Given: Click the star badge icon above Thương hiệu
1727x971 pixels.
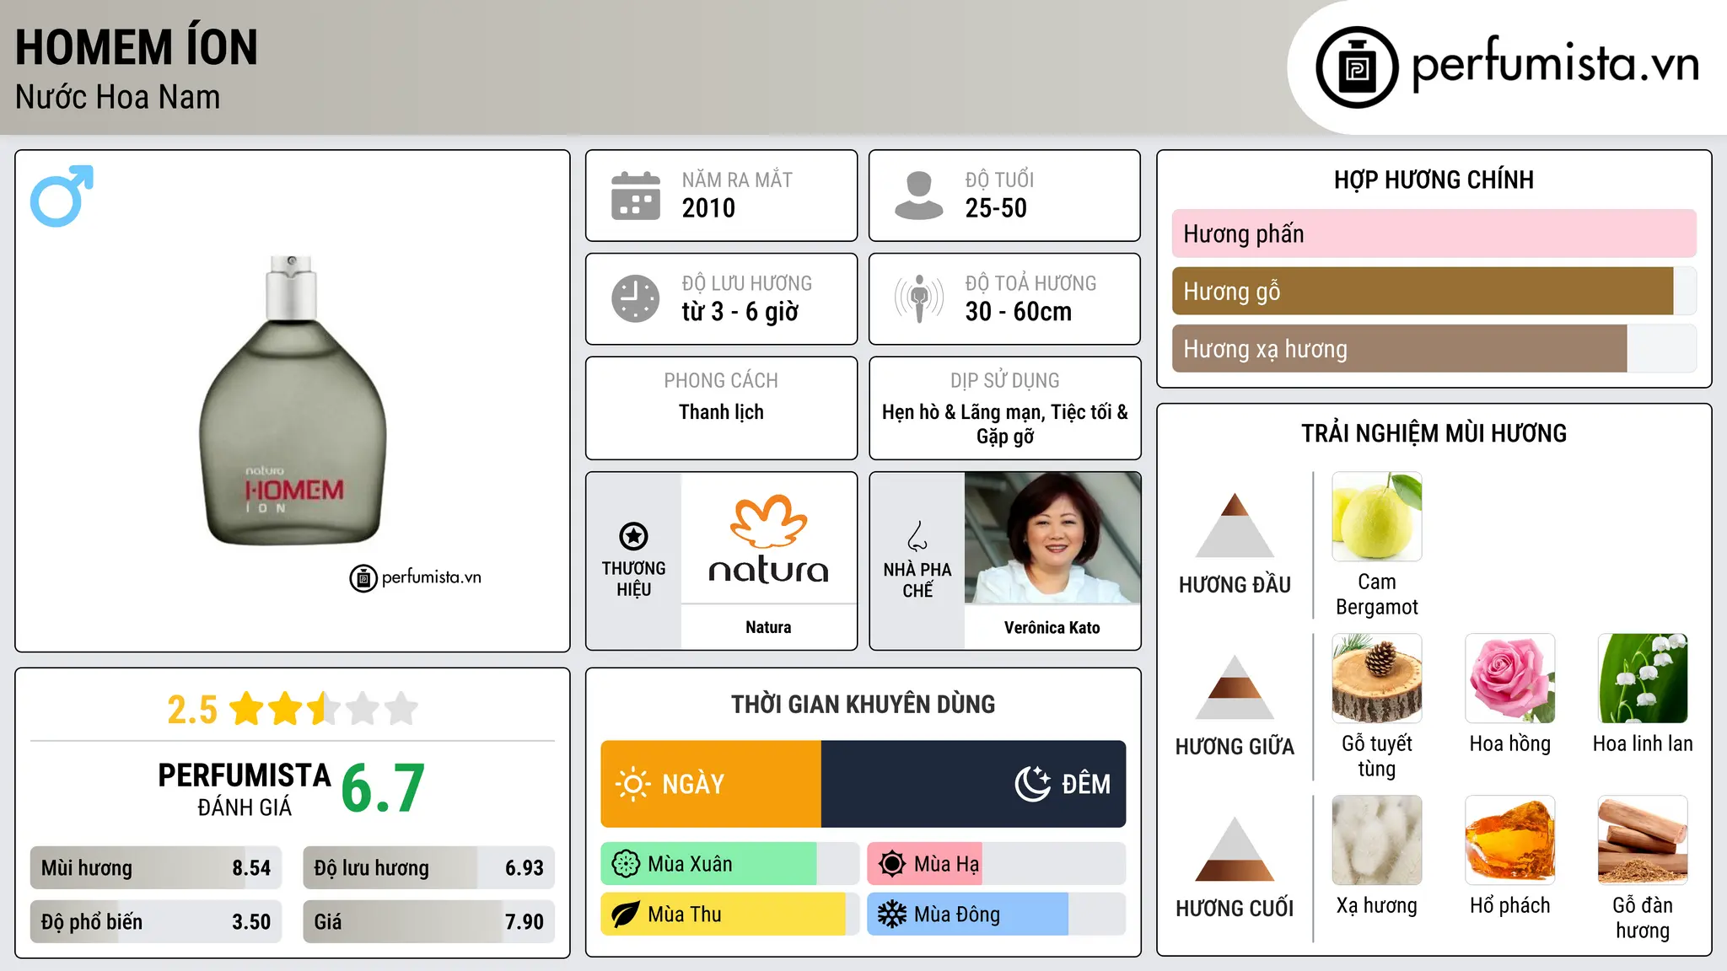Looking at the screenshot, I should (633, 536).
